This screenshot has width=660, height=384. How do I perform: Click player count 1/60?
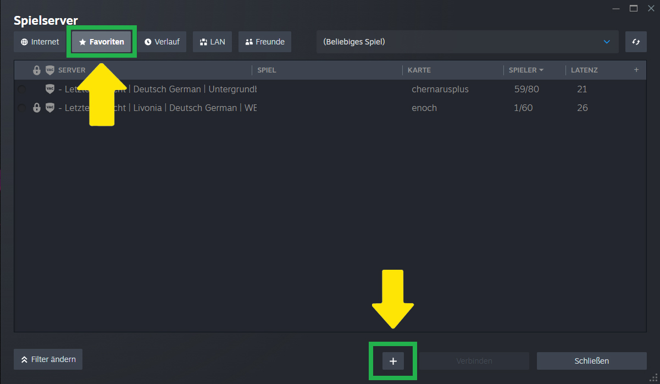(x=523, y=108)
